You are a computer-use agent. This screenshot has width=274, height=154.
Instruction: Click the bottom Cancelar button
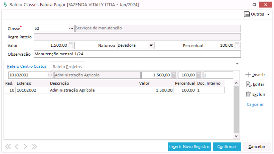pos(257,147)
